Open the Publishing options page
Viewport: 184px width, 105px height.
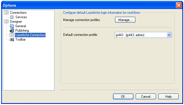pyautogui.click(x=22, y=31)
